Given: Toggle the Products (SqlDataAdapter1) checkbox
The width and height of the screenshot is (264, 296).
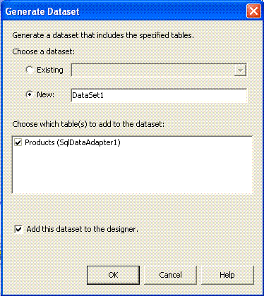Looking at the screenshot, I should pyautogui.click(x=18, y=142).
